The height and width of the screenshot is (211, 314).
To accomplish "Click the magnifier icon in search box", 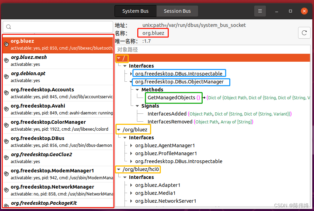I will (x=8, y=27).
